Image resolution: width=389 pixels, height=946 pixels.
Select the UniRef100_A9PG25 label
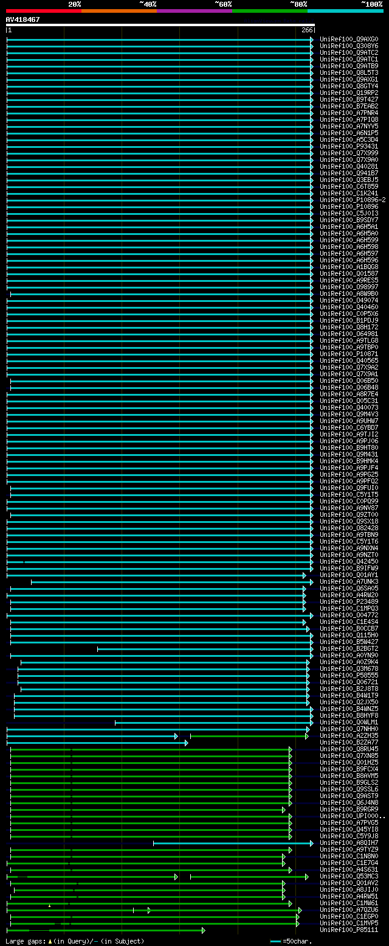click(349, 474)
